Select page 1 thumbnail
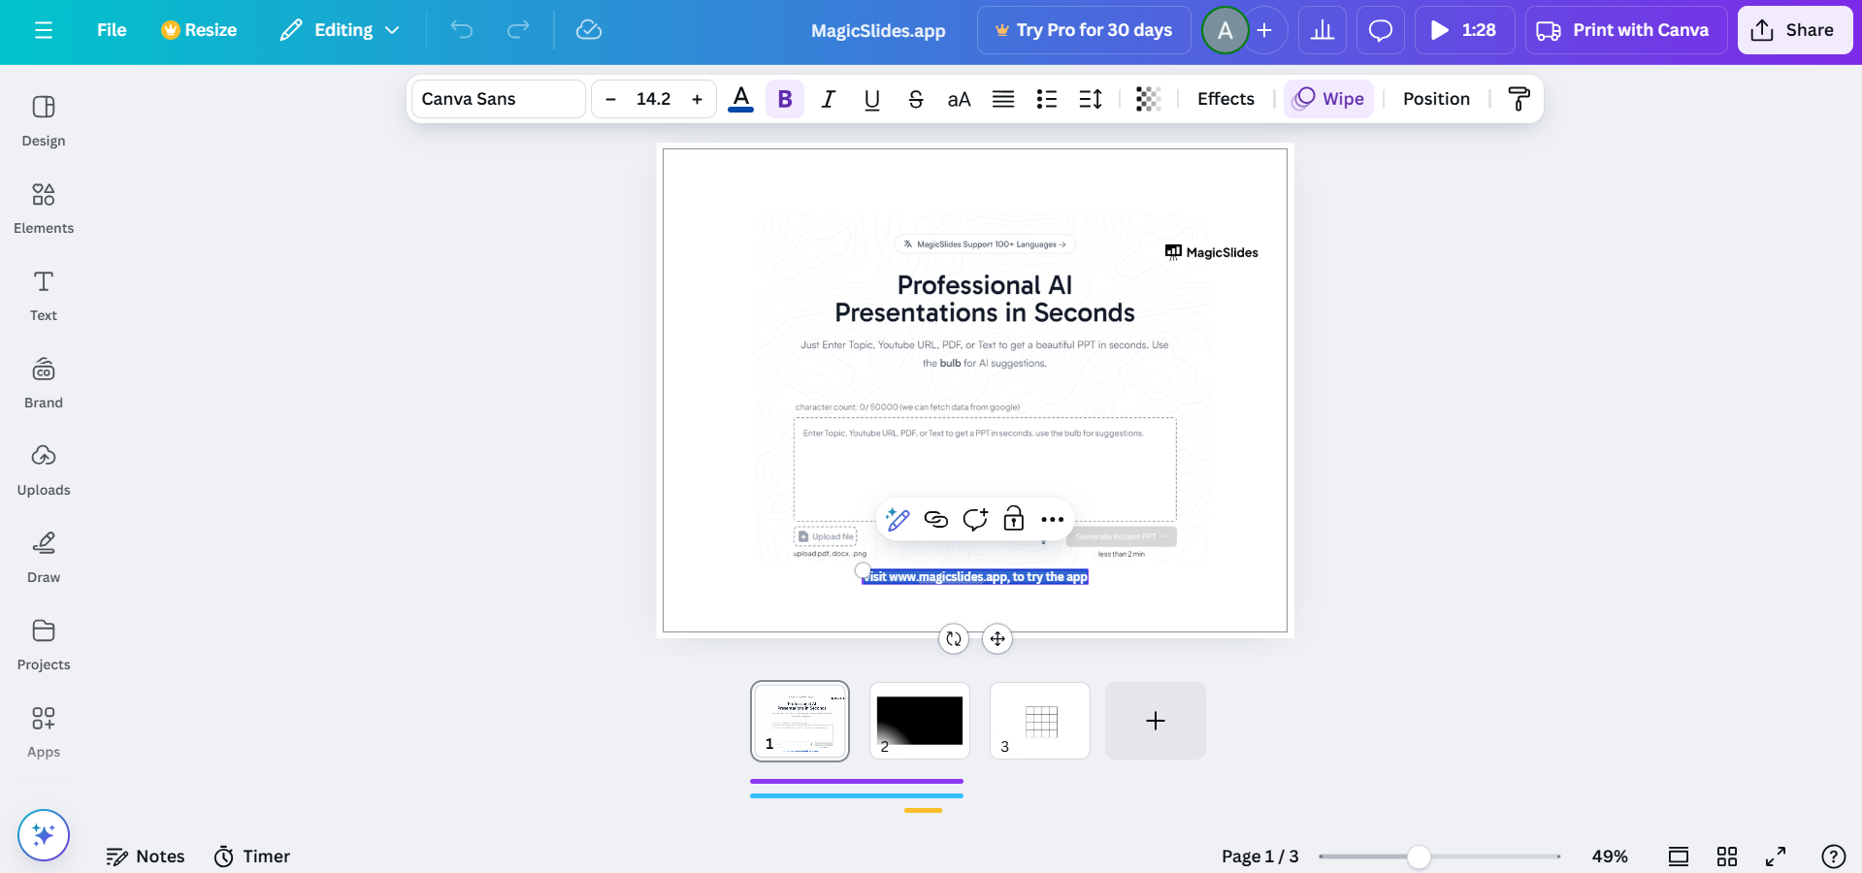1862x873 pixels. pos(800,721)
